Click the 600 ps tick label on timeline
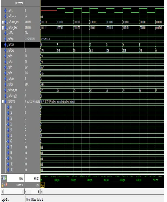Screen dimensions: 167x202 (139, 180)
